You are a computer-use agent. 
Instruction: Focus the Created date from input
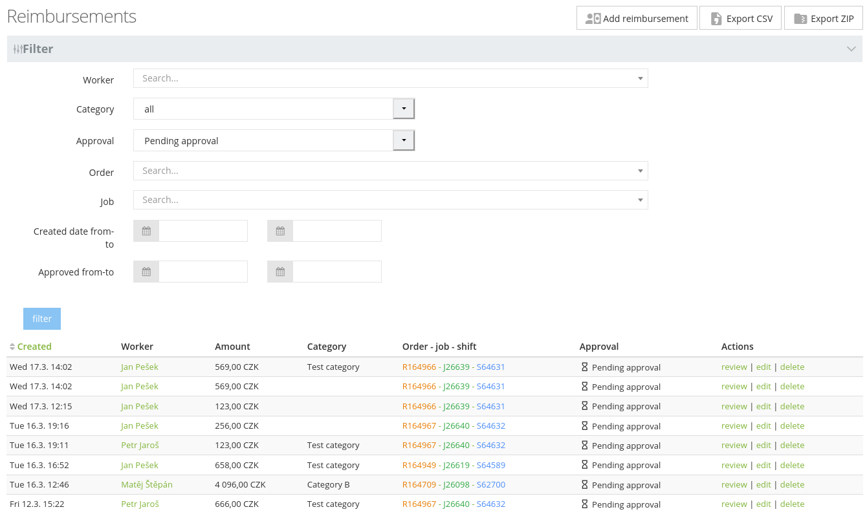point(203,231)
